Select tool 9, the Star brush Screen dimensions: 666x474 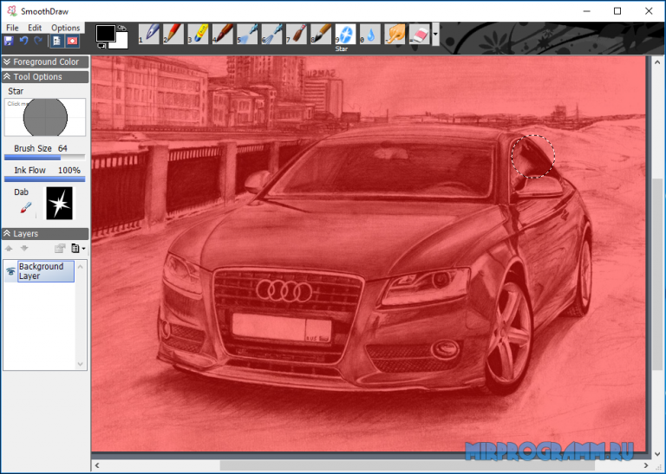(345, 34)
